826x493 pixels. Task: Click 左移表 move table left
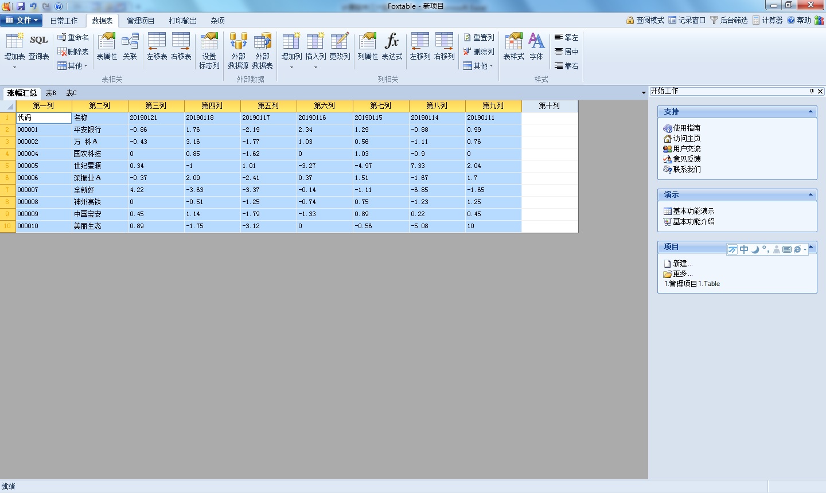coord(157,47)
